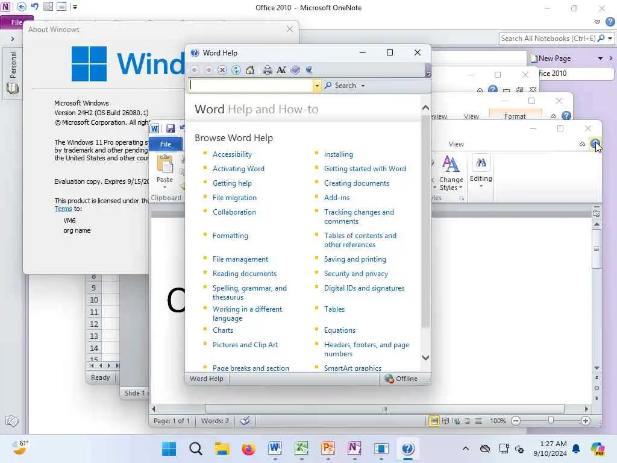Click Zoom In plus button in Word
The image size is (617, 463).
[x=586, y=421]
